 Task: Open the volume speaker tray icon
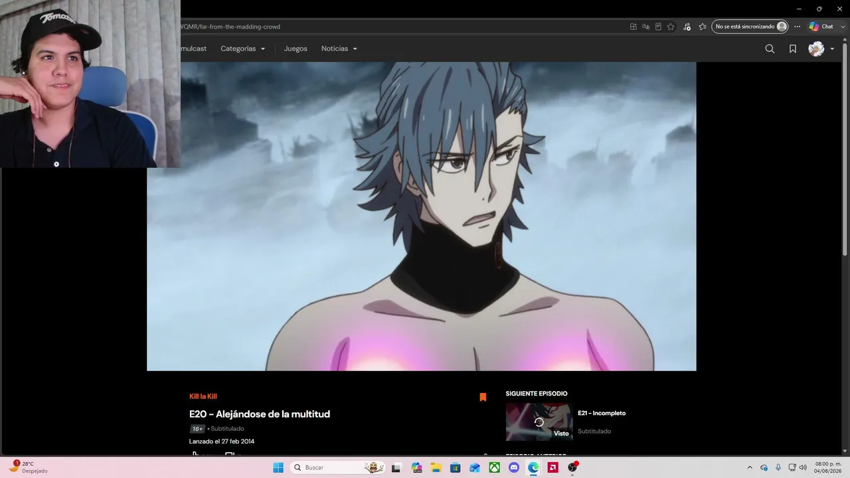pyautogui.click(x=803, y=467)
